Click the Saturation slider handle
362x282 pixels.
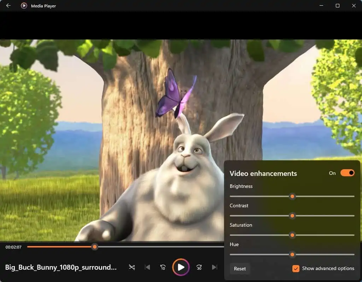point(292,235)
